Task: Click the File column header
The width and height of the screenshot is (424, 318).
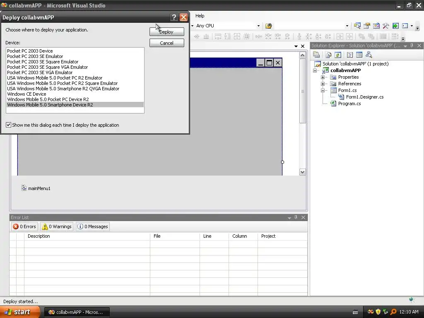Action: [x=175, y=236]
